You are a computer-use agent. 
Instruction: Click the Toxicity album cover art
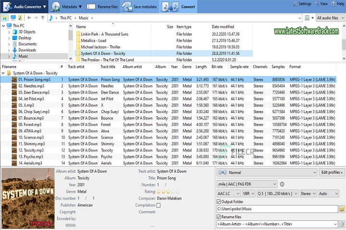pyautogui.click(x=28, y=198)
